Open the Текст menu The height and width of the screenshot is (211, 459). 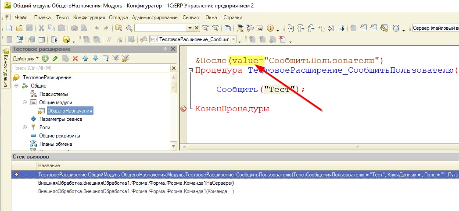click(x=63, y=18)
